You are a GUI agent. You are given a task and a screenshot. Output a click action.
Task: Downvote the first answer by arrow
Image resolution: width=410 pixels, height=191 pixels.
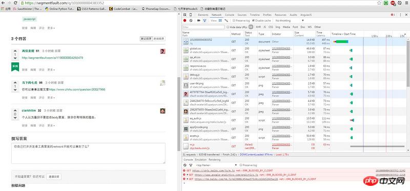coord(15,58)
